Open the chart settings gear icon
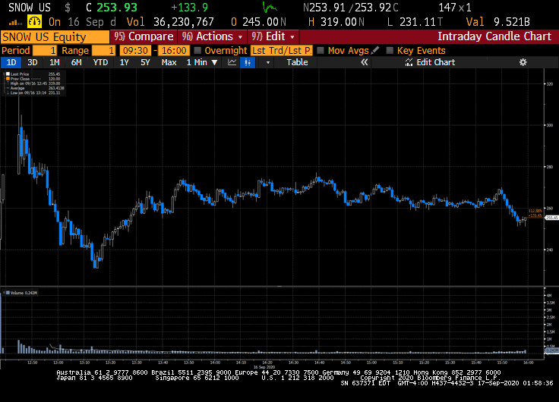 523,62
